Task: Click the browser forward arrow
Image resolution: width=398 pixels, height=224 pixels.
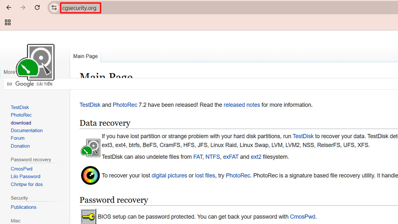Action: [23, 8]
